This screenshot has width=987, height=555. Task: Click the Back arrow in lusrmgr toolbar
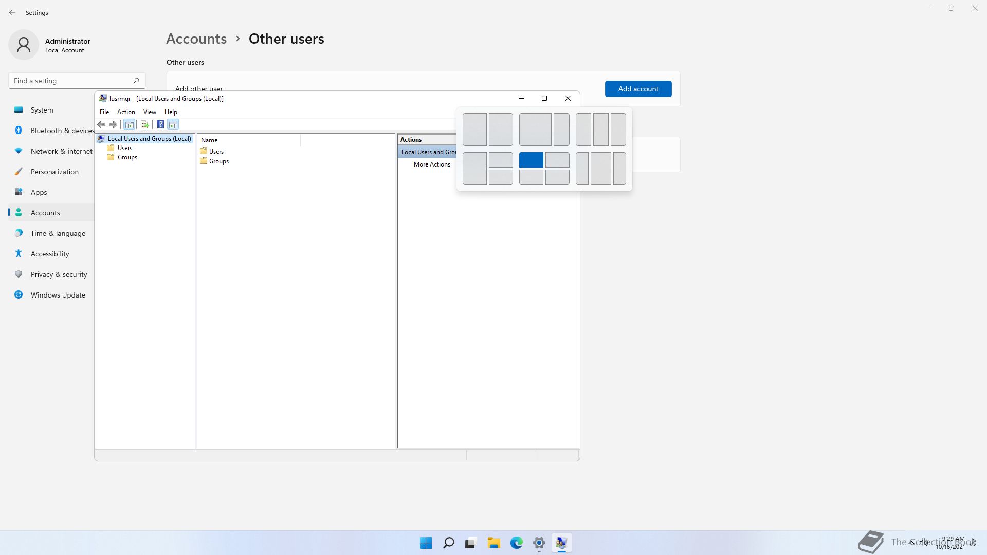[x=101, y=124]
